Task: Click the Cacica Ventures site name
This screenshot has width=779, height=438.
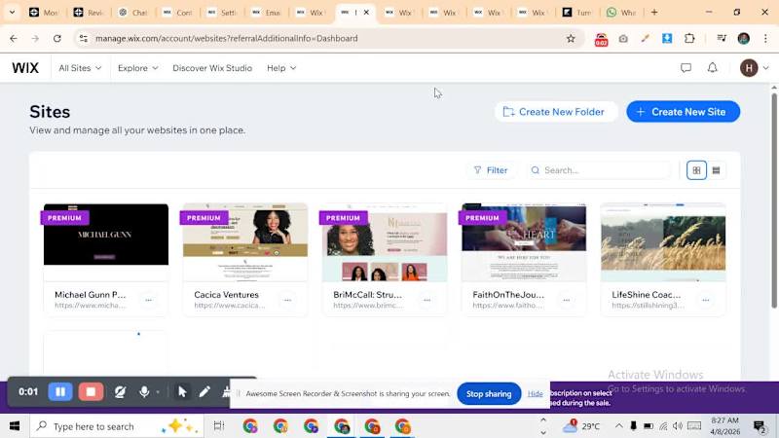Action: point(227,295)
